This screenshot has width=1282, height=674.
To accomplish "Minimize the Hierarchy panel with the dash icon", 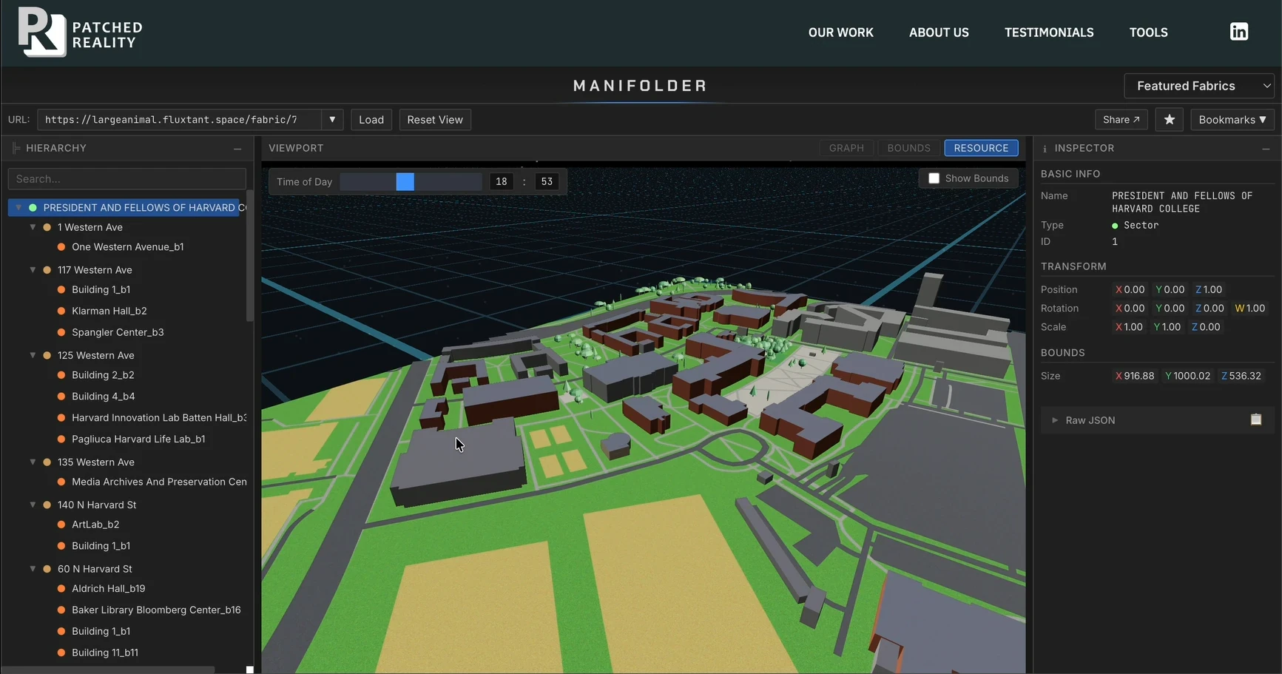I will pyautogui.click(x=237, y=149).
